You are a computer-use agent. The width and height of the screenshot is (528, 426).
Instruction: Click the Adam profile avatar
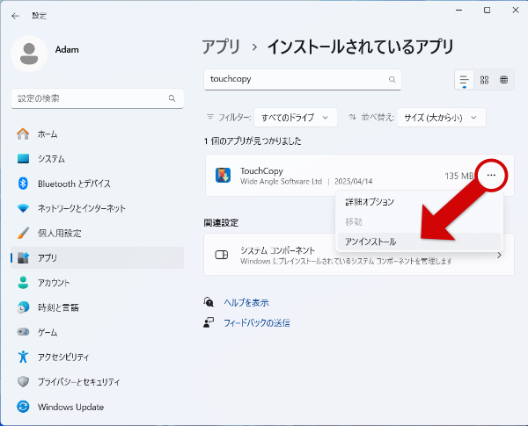(29, 54)
